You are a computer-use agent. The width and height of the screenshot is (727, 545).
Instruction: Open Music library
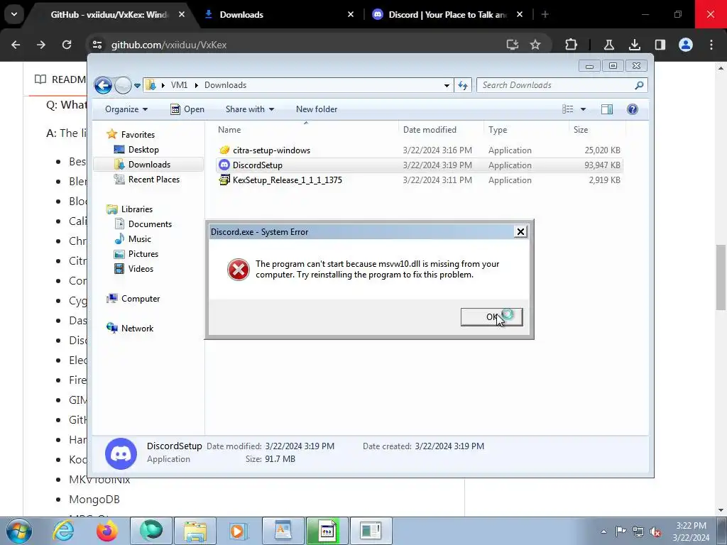(140, 238)
